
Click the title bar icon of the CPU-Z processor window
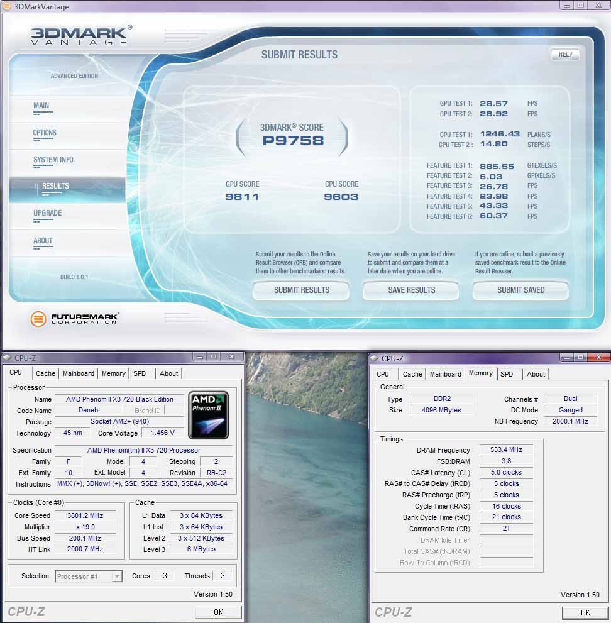pyautogui.click(x=7, y=358)
